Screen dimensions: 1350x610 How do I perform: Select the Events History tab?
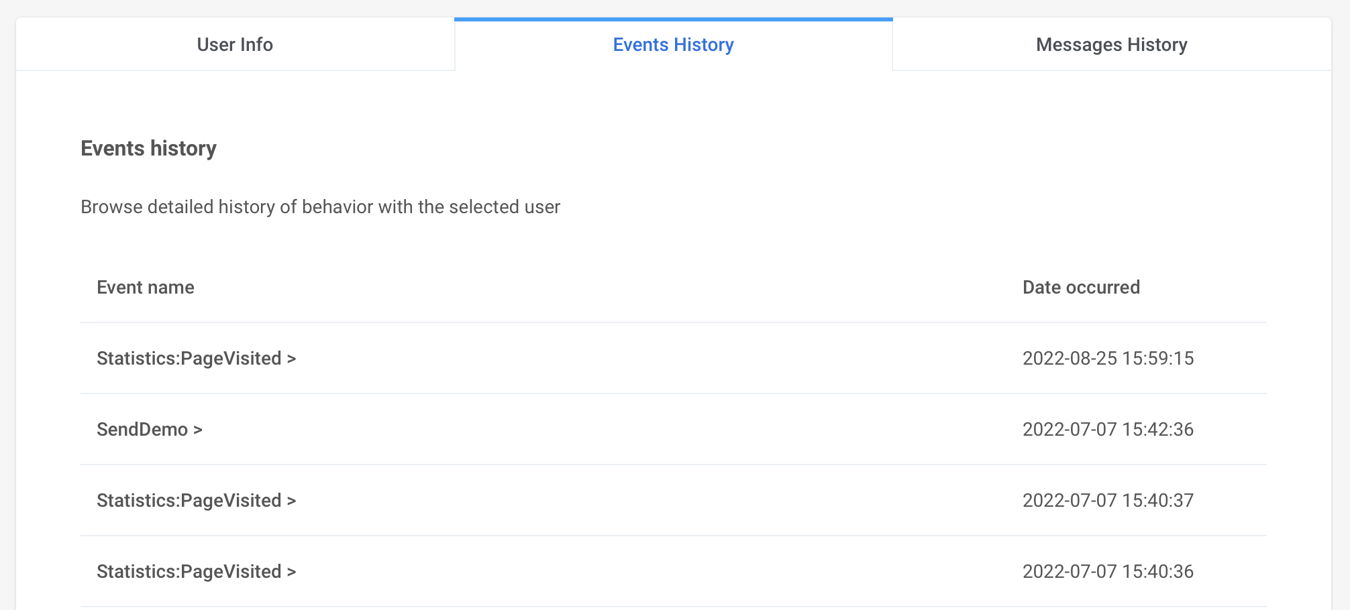point(673,44)
